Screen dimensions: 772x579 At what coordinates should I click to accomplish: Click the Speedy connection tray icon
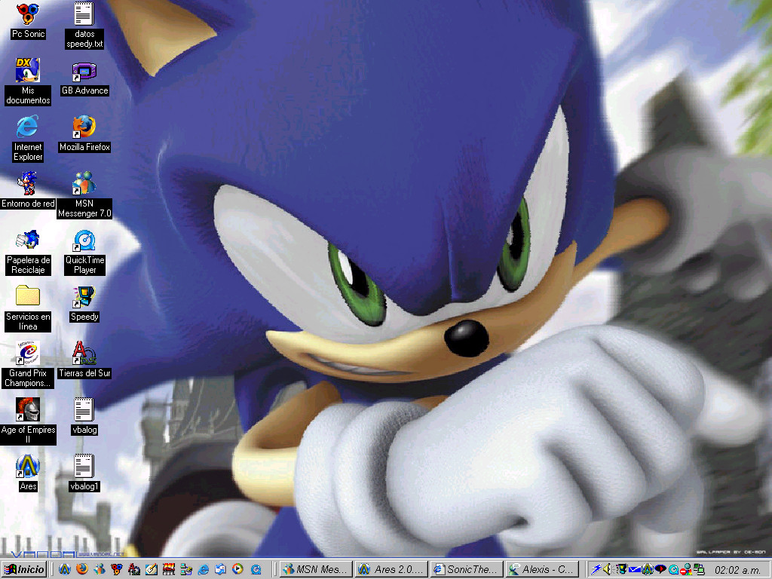[x=622, y=569]
